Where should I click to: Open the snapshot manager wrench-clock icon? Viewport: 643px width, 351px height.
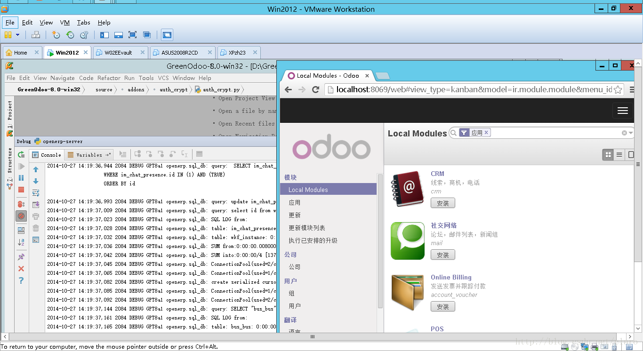[x=84, y=35]
